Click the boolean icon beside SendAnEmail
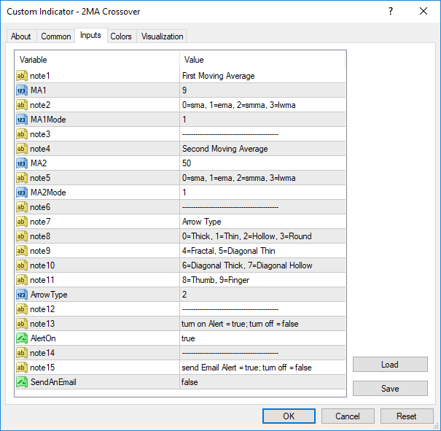 [x=22, y=382]
